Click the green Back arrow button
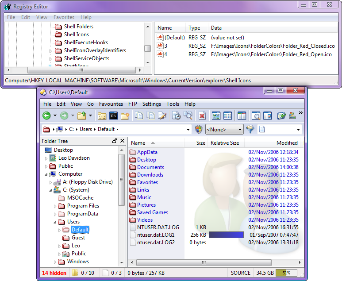 (x=46, y=115)
